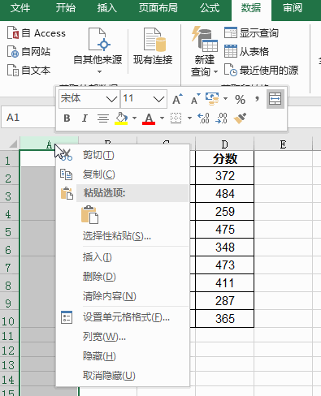
Task: Choose 清除内容(N) clear contents
Action: 122,296
